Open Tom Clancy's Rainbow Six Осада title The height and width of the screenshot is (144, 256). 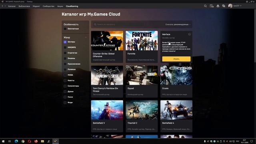click(x=105, y=90)
